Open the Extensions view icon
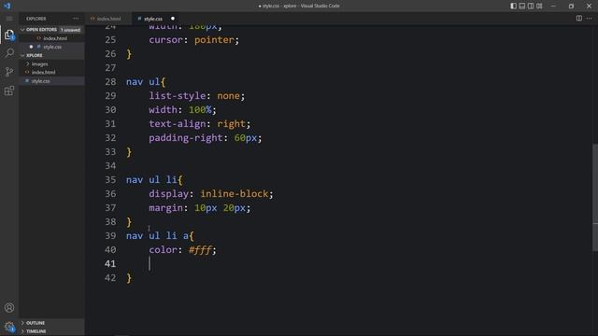Viewport: 598px width, 336px height. (9, 91)
